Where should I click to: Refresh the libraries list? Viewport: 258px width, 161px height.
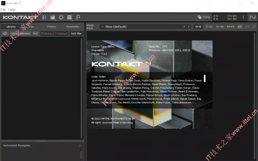(x=5, y=33)
